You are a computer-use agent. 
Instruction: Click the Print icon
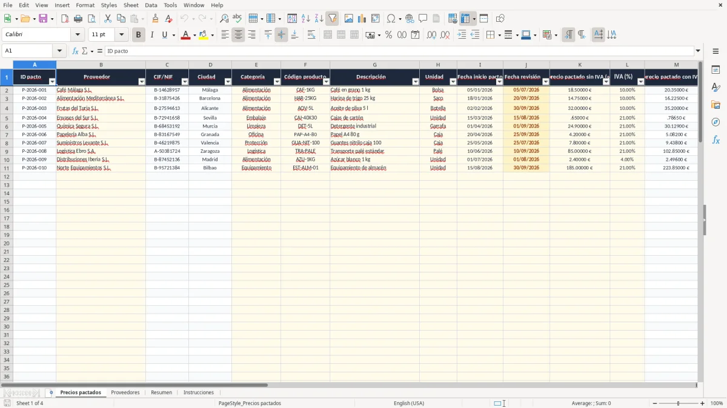coord(78,19)
